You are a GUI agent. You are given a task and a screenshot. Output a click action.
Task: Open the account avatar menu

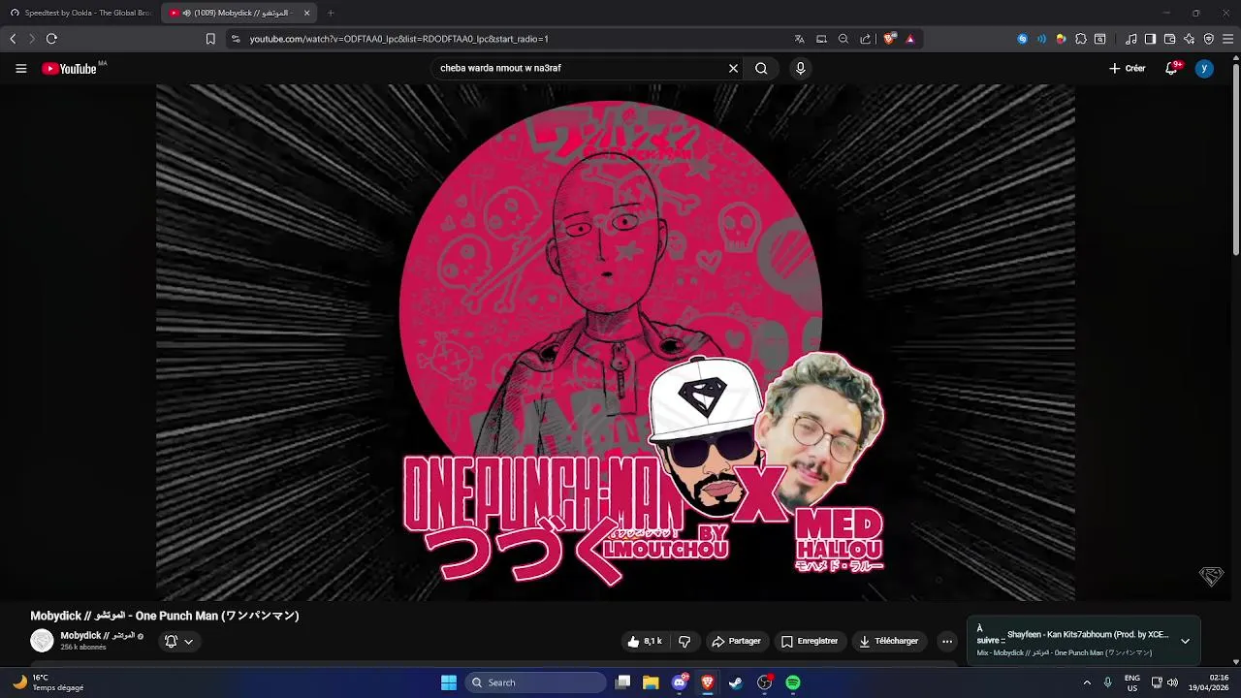point(1204,69)
